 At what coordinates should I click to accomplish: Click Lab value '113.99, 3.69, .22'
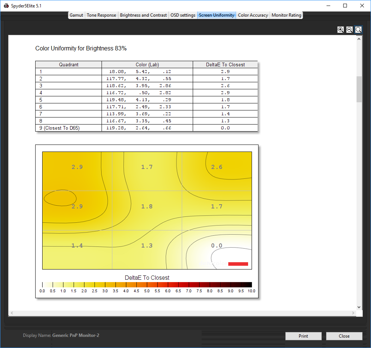tap(139, 114)
